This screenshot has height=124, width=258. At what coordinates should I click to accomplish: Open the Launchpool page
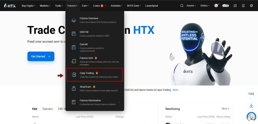pyautogui.click(x=151, y=6)
